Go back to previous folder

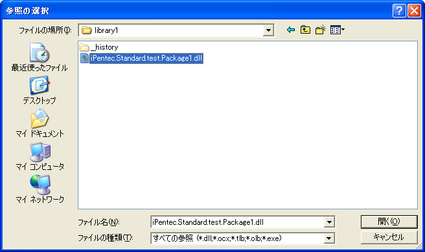click(x=291, y=30)
